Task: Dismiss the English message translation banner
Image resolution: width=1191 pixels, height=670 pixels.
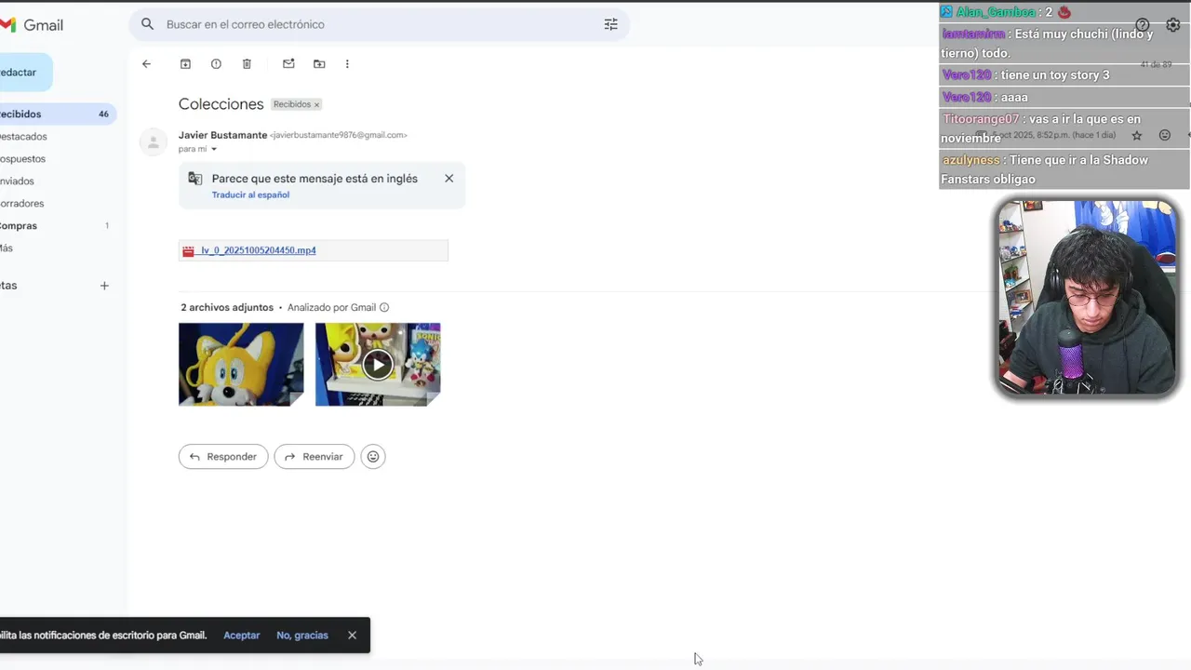Action: click(448, 178)
